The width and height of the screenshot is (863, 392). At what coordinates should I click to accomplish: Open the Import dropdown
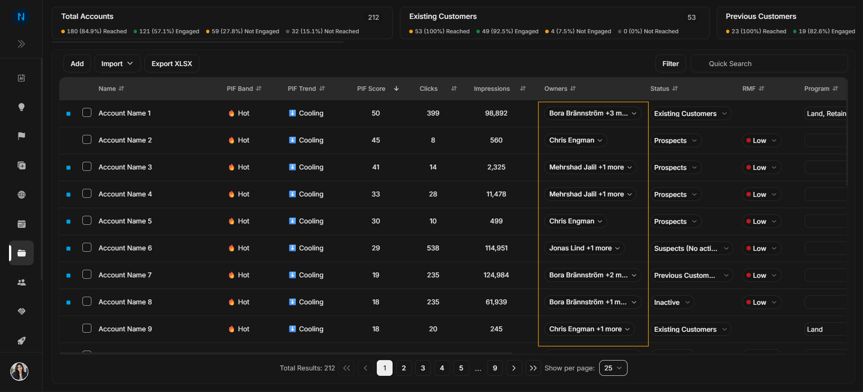(x=117, y=64)
